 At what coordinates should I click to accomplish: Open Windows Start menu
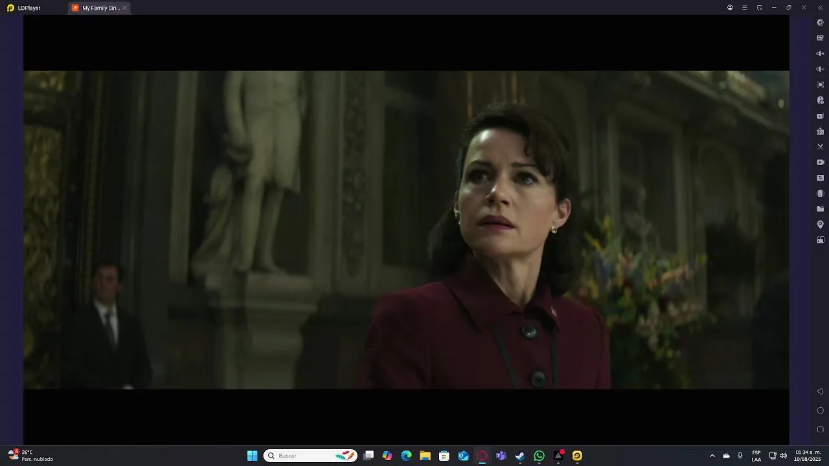[253, 456]
